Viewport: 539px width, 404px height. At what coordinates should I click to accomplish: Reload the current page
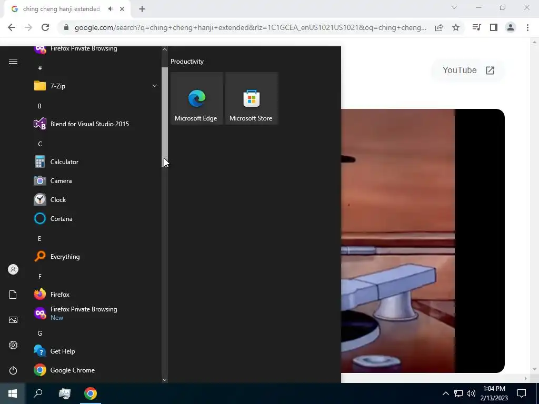click(x=45, y=27)
